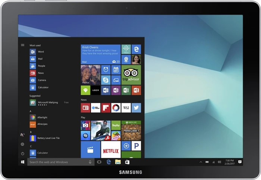Open the Fitbit tile
The image size is (261, 180).
[x=126, y=49]
